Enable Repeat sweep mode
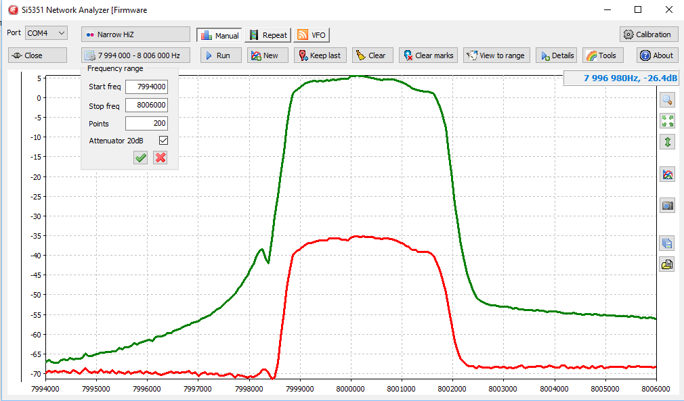684x401 pixels. (268, 35)
